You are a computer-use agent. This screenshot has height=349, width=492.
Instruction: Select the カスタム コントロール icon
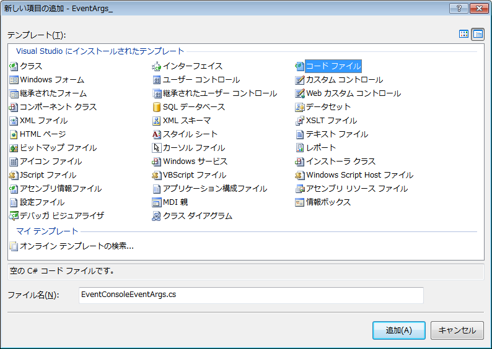pyautogui.click(x=299, y=80)
